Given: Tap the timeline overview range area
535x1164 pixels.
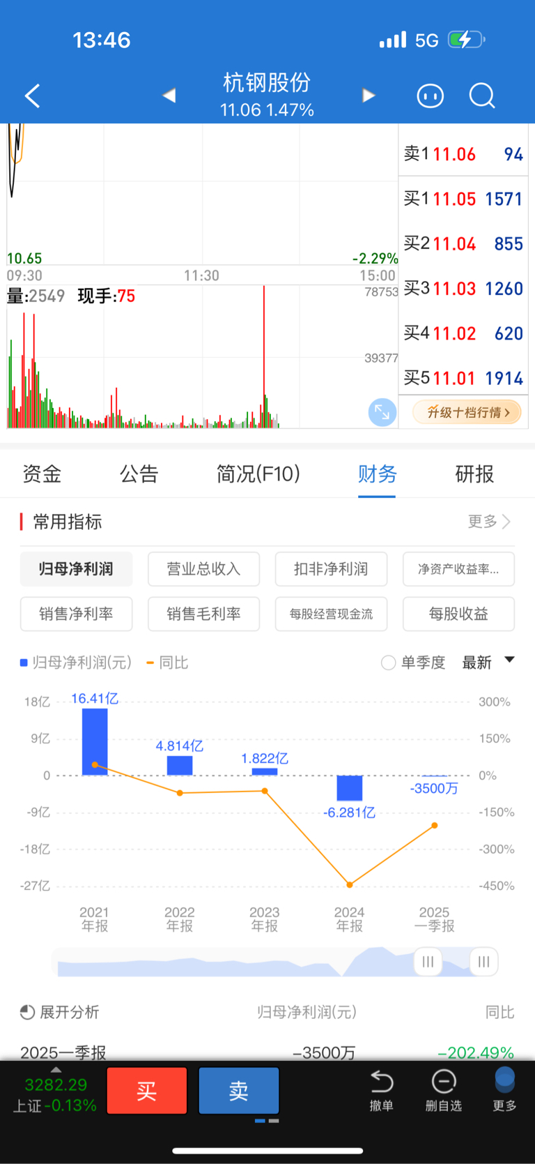Looking at the screenshot, I should (x=274, y=962).
